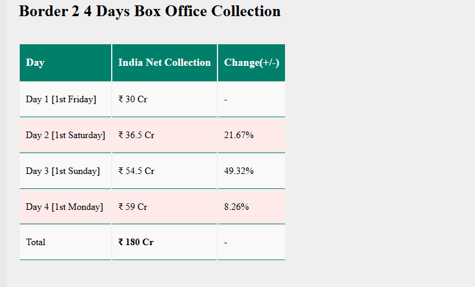
Task: Click the 21.67% change value
Action: pos(239,135)
